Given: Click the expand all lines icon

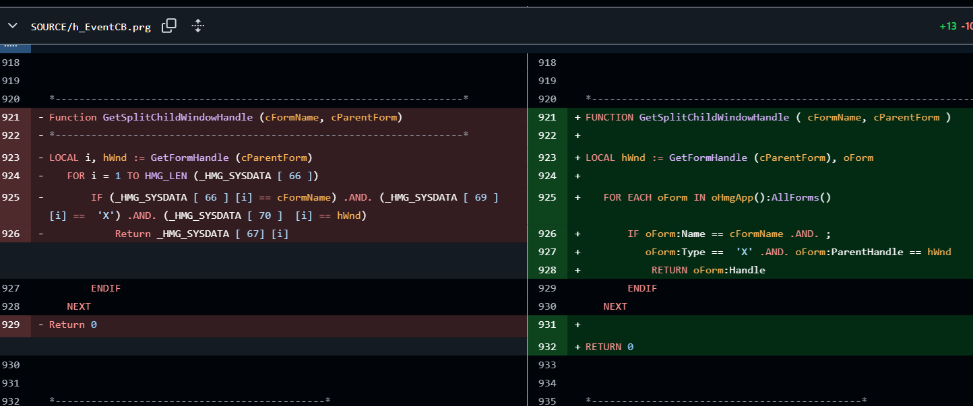Looking at the screenshot, I should click(197, 26).
